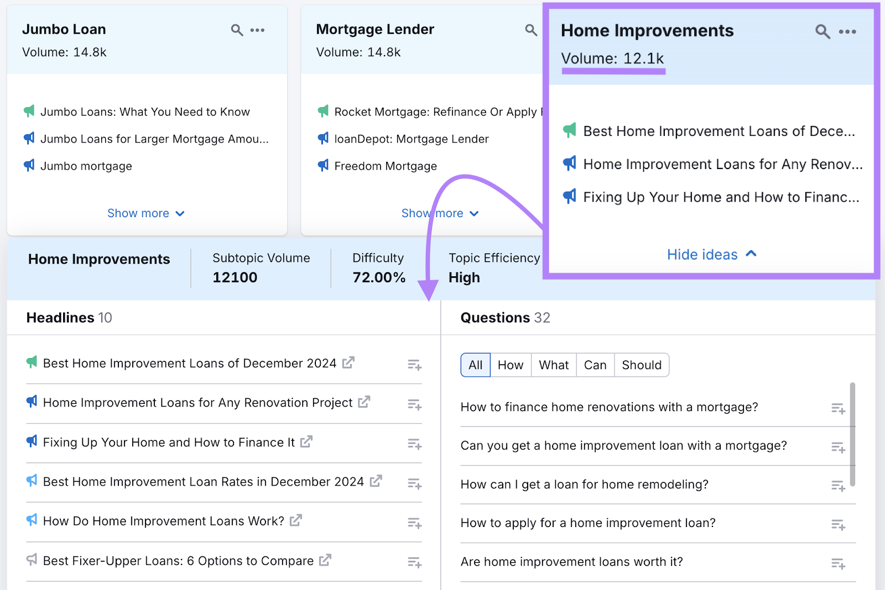This screenshot has height=590, width=885.
Task: Click search icon on Mortgage Lender card
Action: 531,30
